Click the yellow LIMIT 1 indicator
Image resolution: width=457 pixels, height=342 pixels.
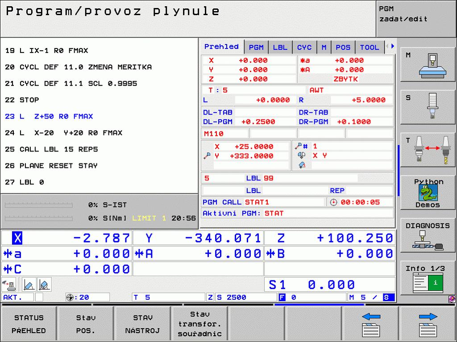pyautogui.click(x=149, y=218)
